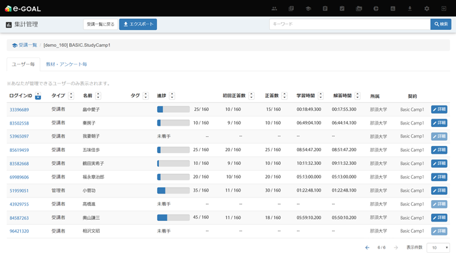Screen dimensions: 456x277
Task: Click the 6/6 page indicator
Action: (x=381, y=248)
